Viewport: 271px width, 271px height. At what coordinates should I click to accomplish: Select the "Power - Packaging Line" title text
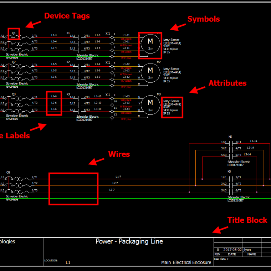(x=129, y=241)
